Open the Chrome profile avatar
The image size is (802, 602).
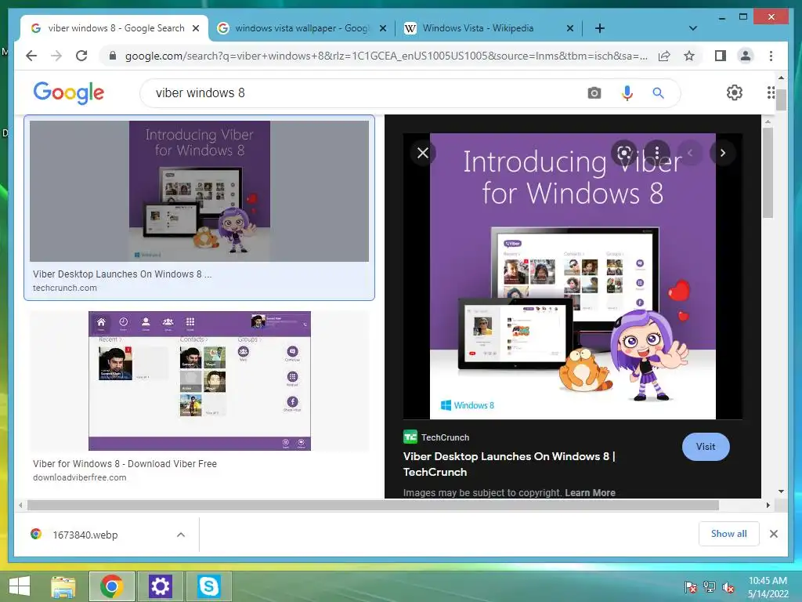pyautogui.click(x=746, y=56)
